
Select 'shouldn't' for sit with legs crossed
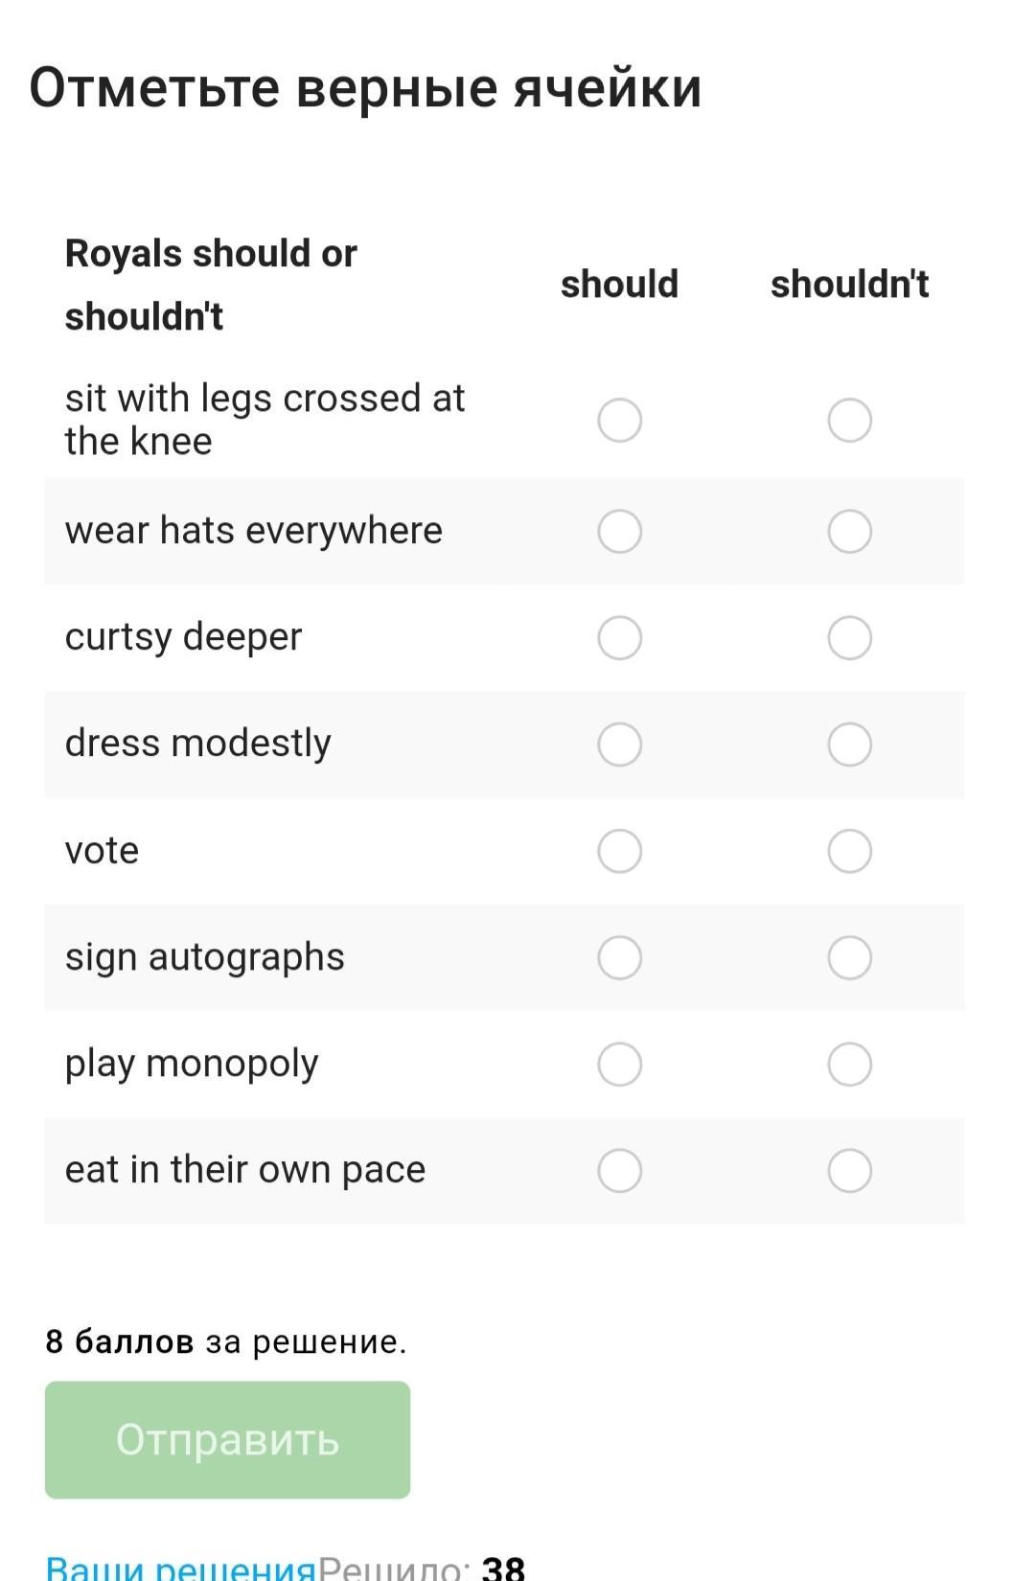(849, 421)
